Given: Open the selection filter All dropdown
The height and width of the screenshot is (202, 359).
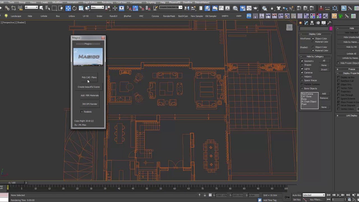Looking at the screenshot, I should pyautogui.click(x=31, y=7).
